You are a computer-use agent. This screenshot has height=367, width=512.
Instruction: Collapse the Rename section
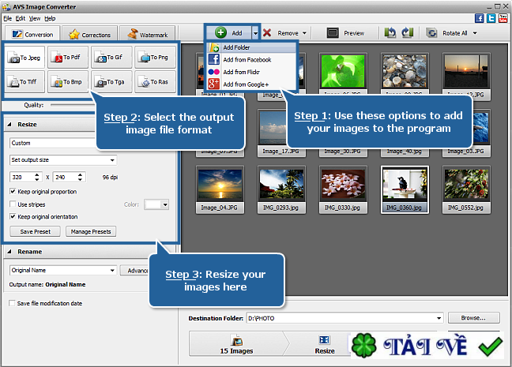[x=9, y=252]
